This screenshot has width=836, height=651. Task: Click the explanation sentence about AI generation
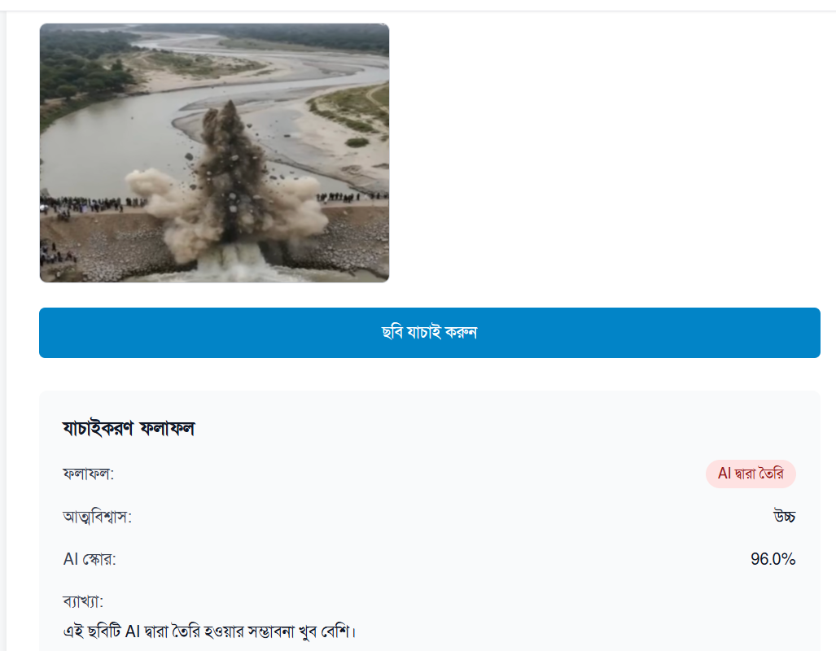(211, 631)
